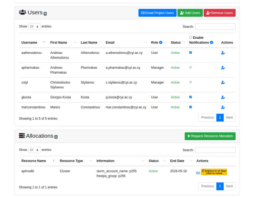The image size is (271, 197).
Task: Click Expires in 14 days renew button
Action: click(x=214, y=172)
